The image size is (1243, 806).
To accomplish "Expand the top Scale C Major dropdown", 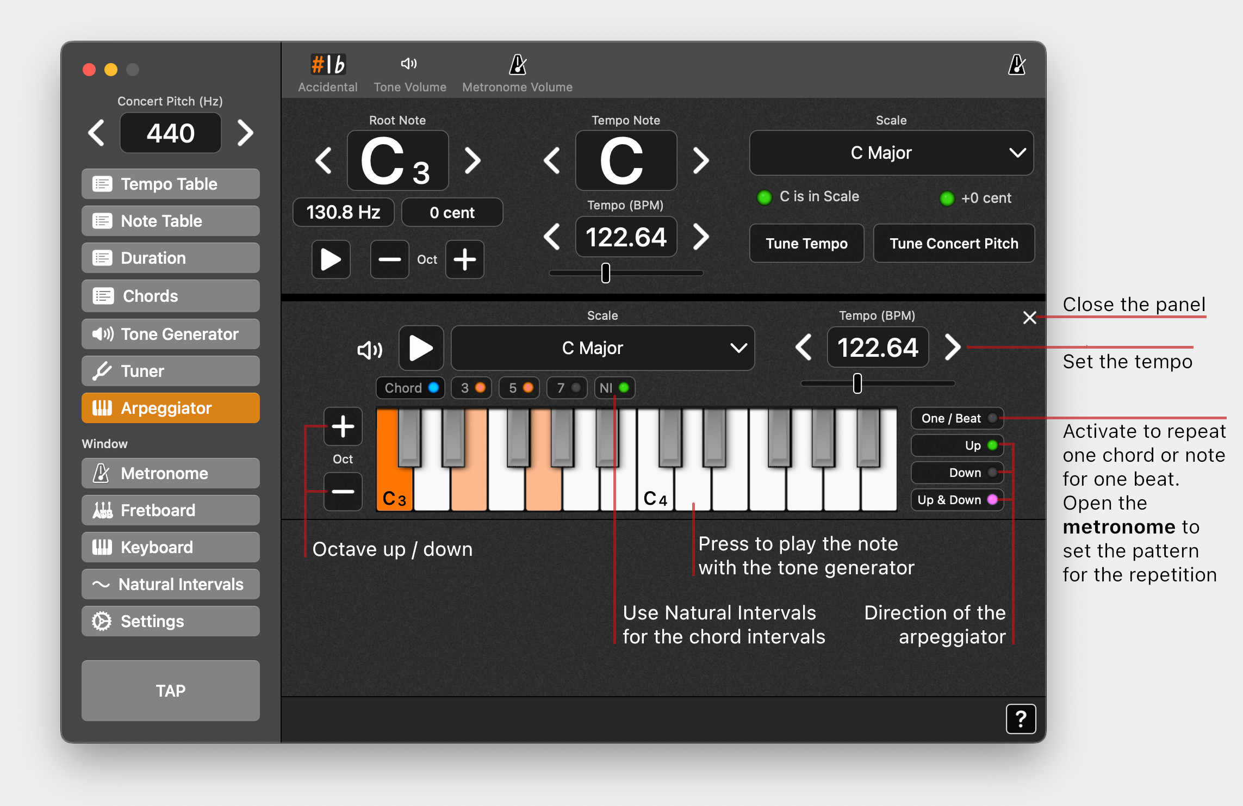I will 891,153.
